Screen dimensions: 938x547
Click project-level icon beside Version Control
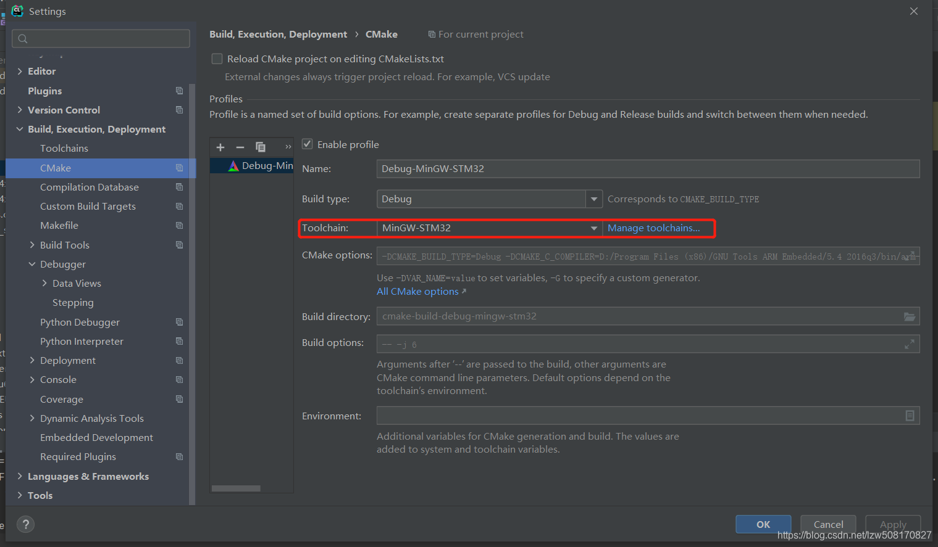coord(179,110)
